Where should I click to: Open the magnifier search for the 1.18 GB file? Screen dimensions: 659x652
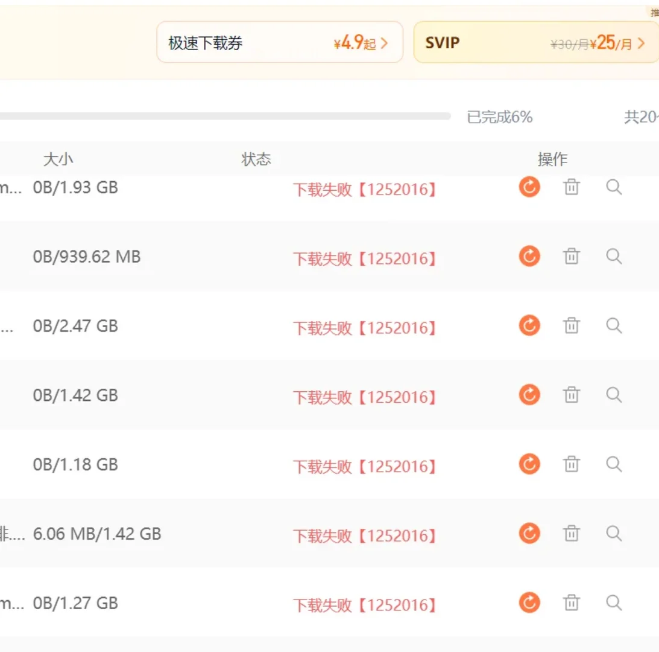(614, 464)
